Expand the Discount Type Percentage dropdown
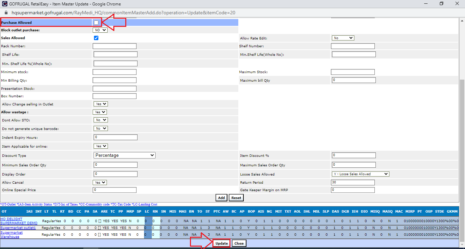 (x=125, y=155)
